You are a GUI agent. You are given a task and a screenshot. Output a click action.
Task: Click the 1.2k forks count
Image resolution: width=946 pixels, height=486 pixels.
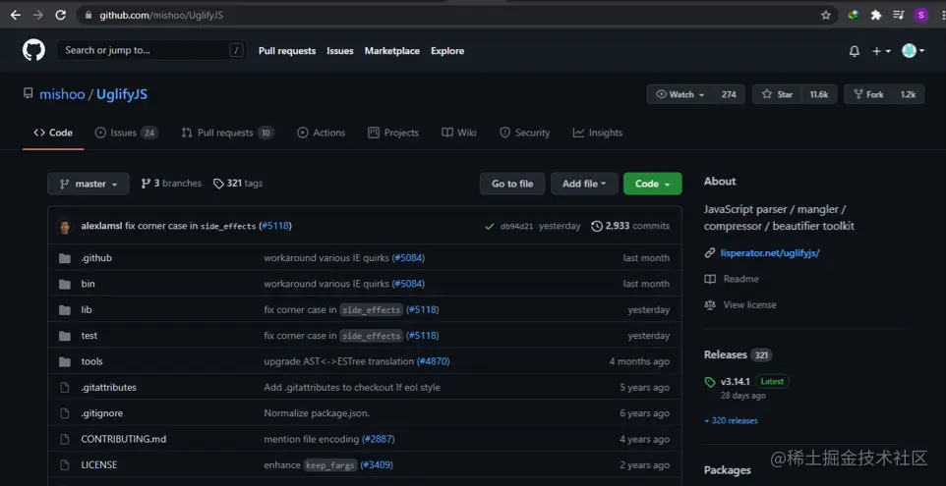909,94
